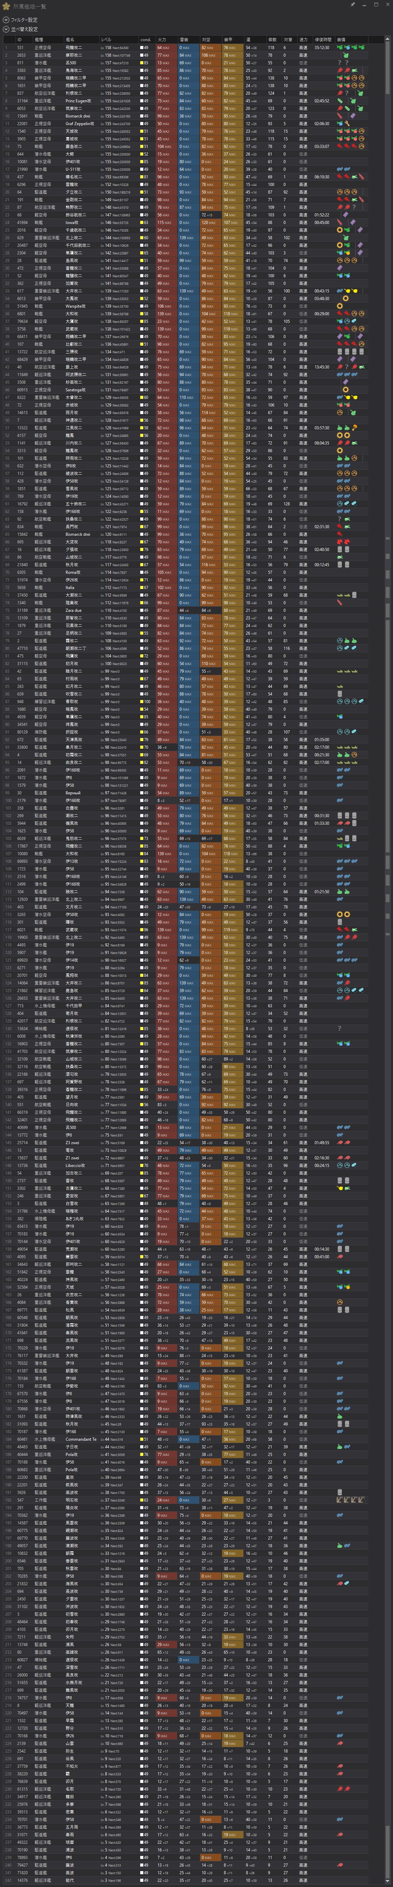The image size is (393, 1887).
Task: Select 翔鶴改二甲 with ID 1651
Action: click(75, 86)
